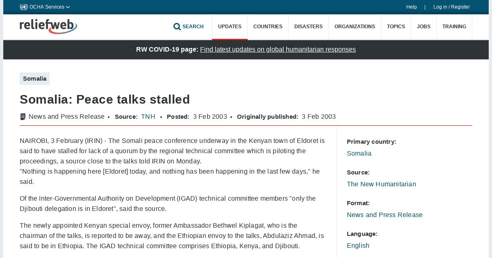Click the ReliefWeb logo
This screenshot has height=258, width=492.
[48, 26]
